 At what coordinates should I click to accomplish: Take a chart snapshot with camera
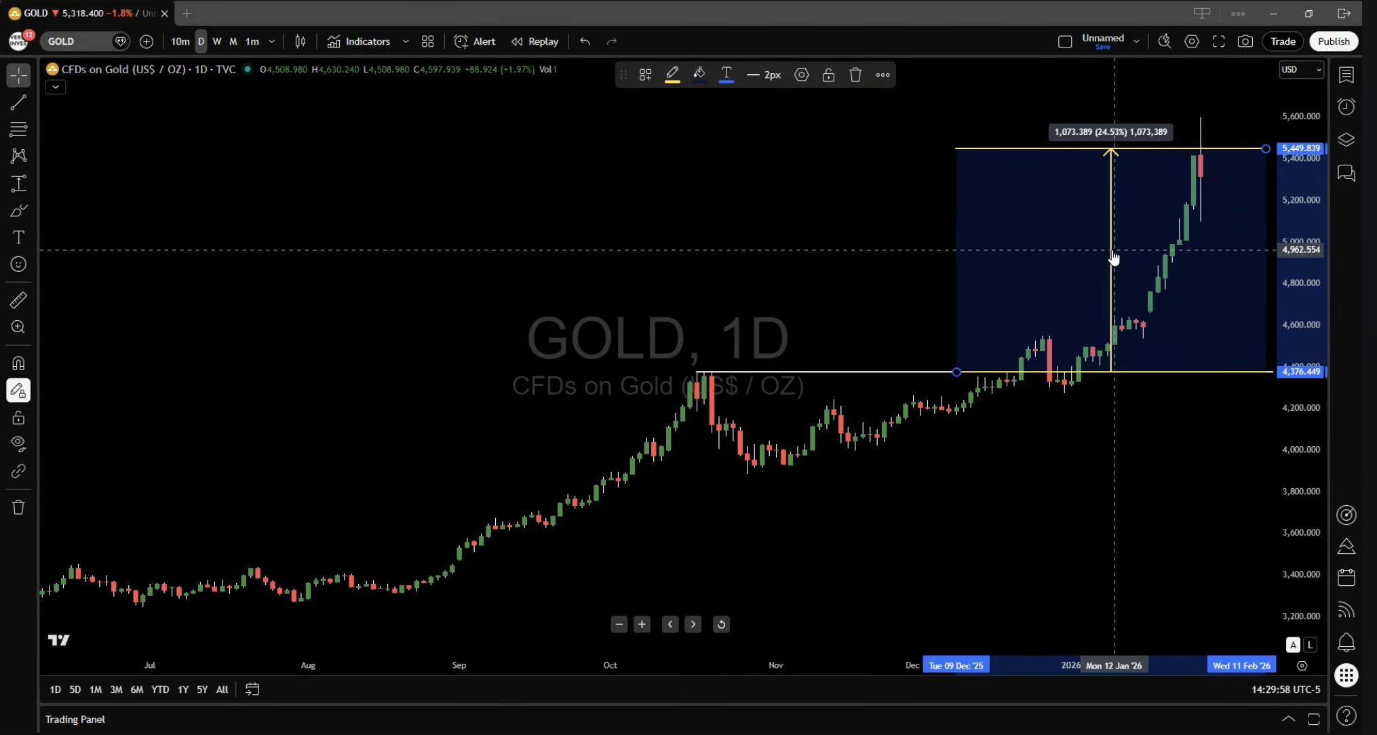pyautogui.click(x=1245, y=41)
